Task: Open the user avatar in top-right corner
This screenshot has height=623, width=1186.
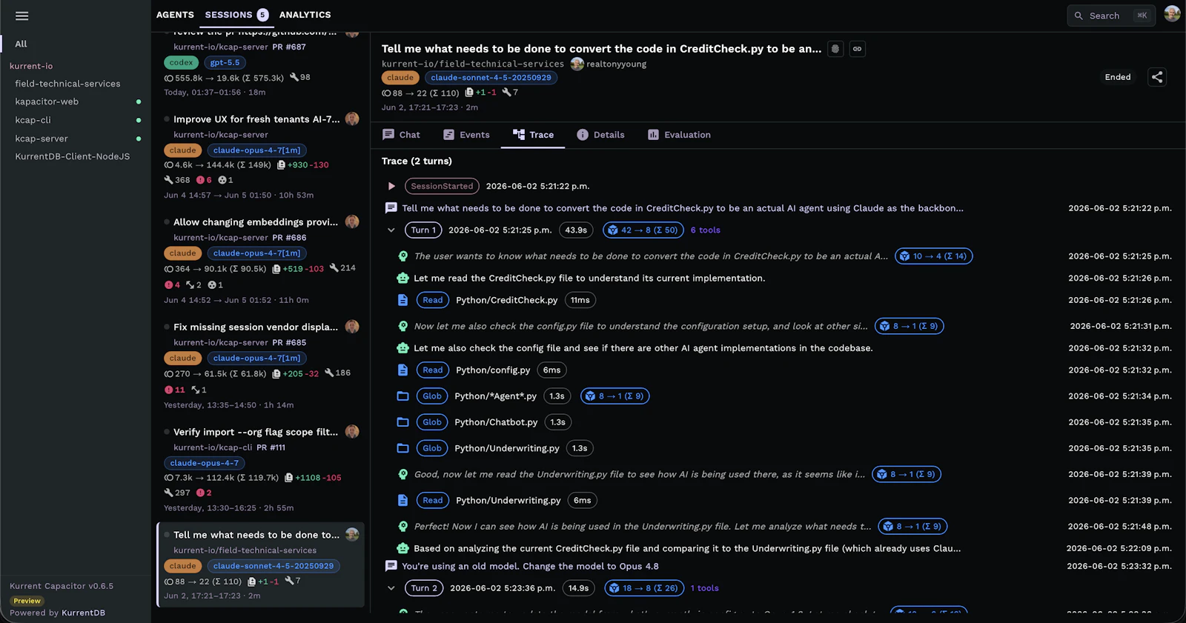Action: 1172,14
